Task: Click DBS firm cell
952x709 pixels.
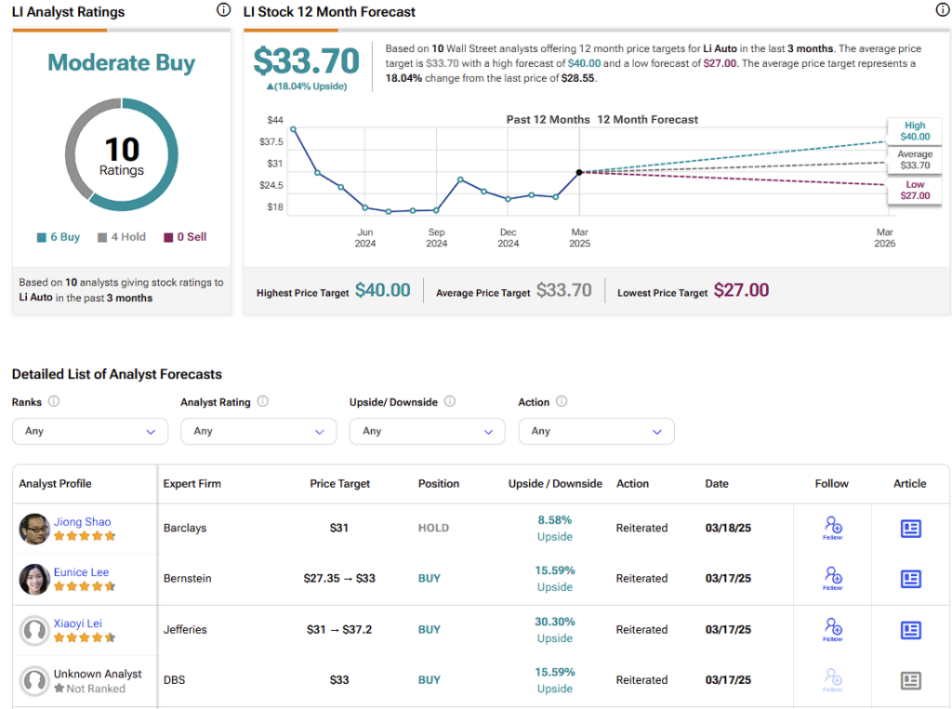Action: [174, 679]
